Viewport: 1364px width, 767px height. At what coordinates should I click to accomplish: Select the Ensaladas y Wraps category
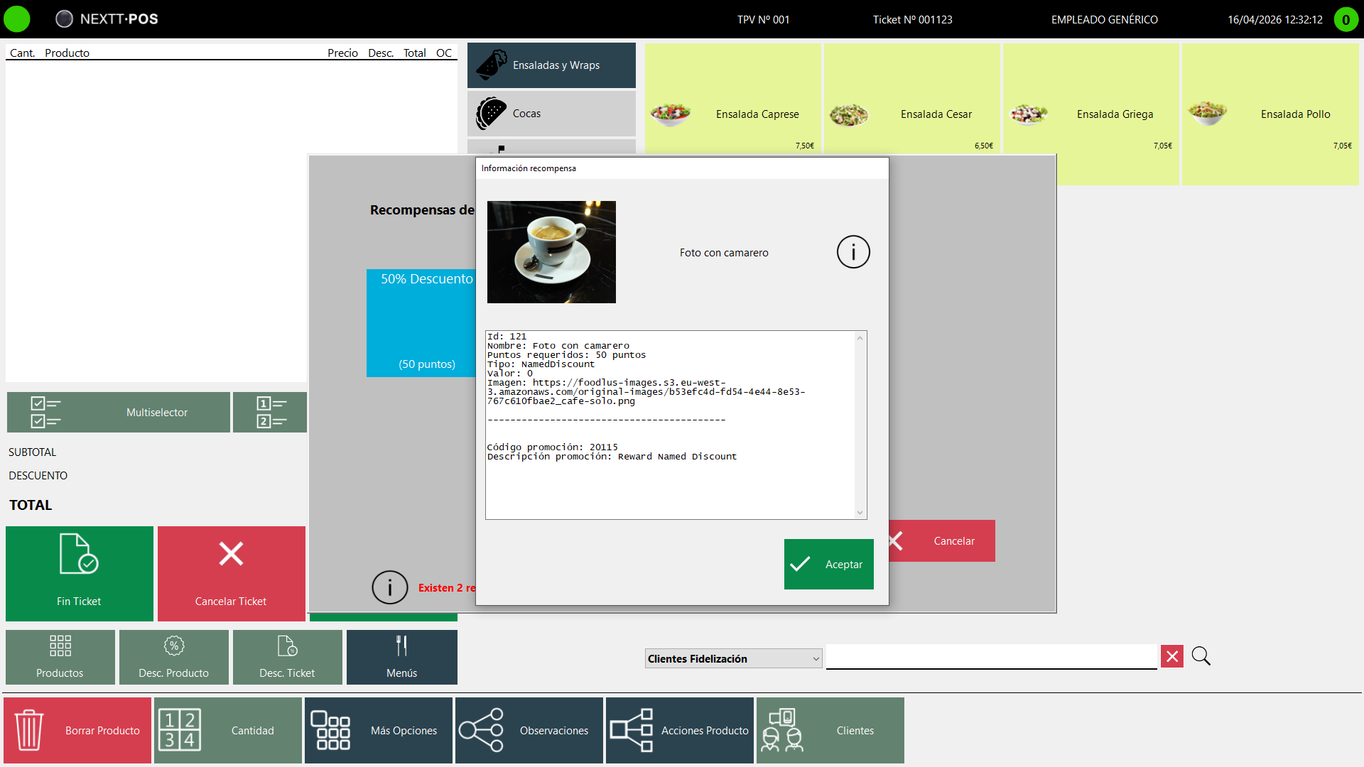tap(551, 65)
